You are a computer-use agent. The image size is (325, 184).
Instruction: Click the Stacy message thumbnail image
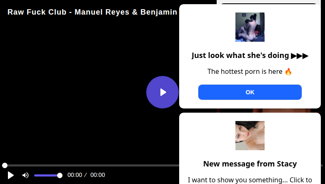coord(250,136)
